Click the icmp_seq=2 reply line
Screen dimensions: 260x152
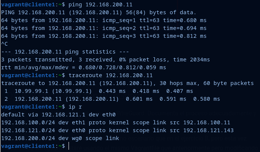[103, 28]
